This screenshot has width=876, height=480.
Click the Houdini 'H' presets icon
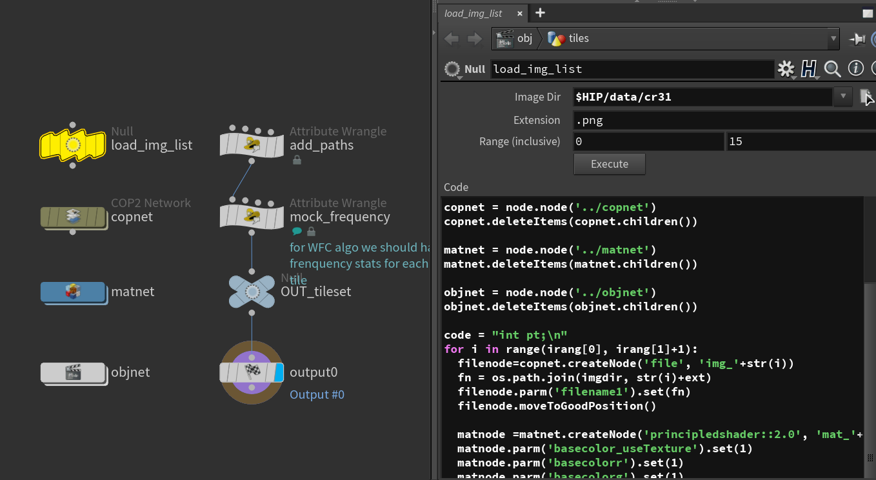[x=808, y=68]
